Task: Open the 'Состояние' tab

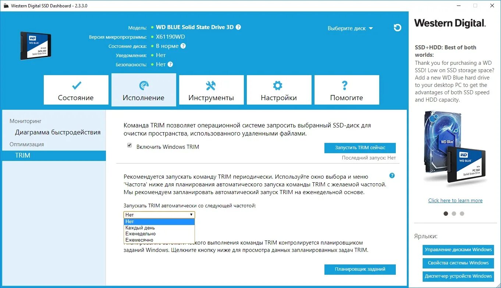Action: click(x=76, y=90)
